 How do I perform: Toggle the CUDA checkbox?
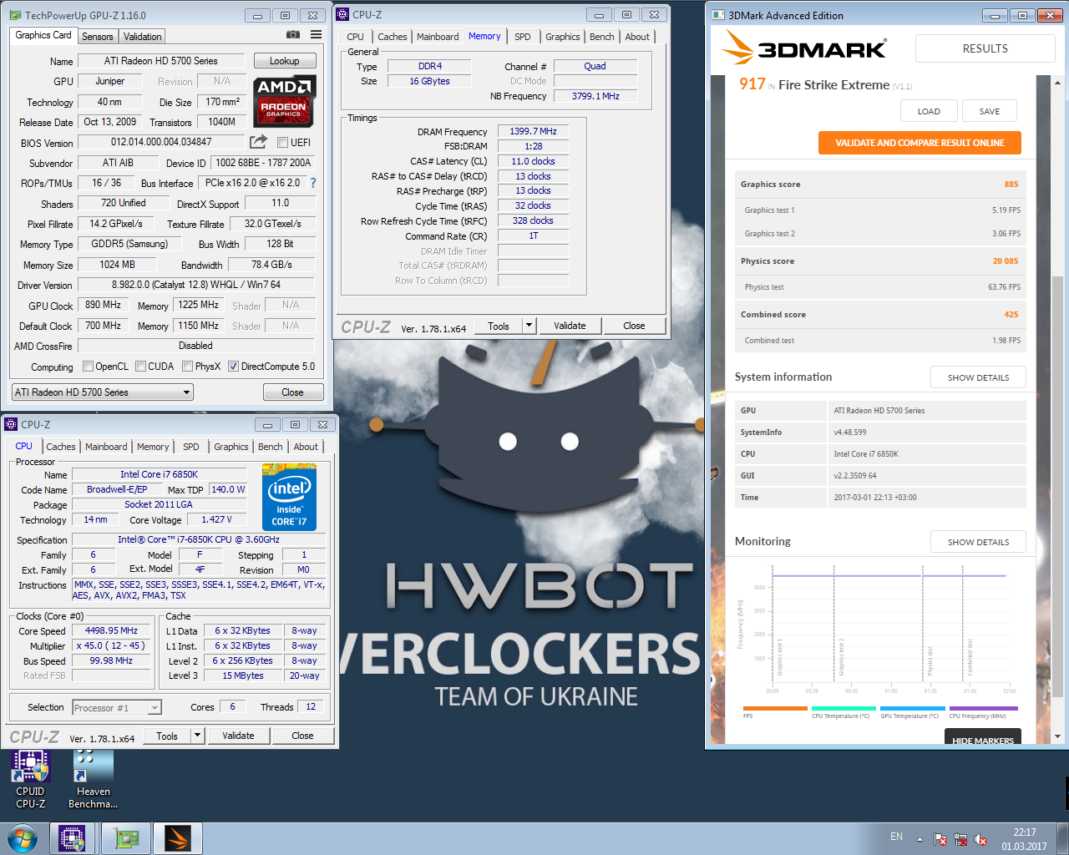[x=140, y=367]
